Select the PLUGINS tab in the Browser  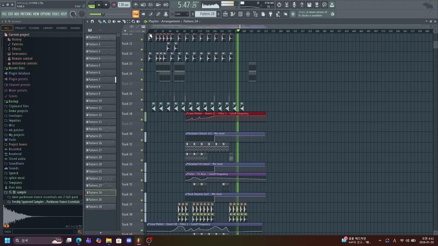point(34,28)
